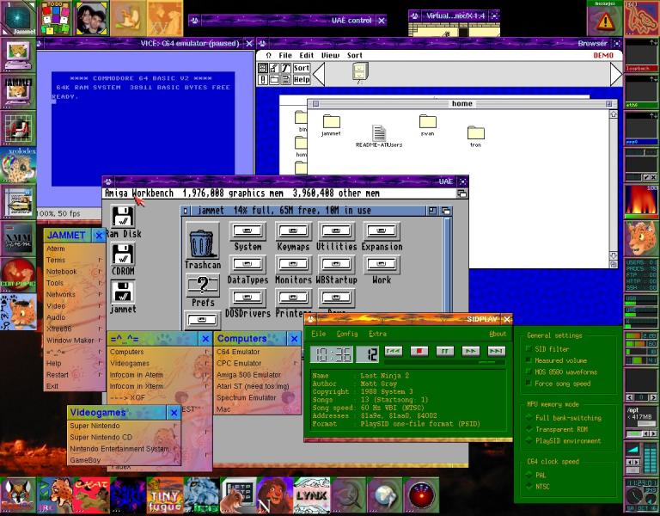Screen dimensions: 660x516
Task: Open the swan folder in home window
Action: [427, 122]
